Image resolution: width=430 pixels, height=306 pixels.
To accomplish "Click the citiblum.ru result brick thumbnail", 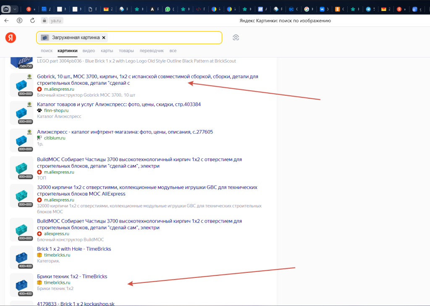I will (x=21, y=140).
